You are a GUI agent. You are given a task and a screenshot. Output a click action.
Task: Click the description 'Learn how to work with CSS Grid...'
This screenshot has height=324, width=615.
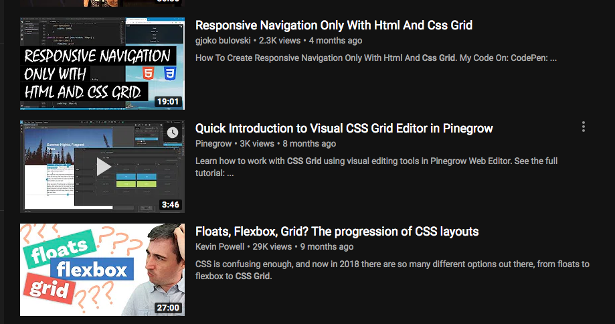click(x=377, y=167)
